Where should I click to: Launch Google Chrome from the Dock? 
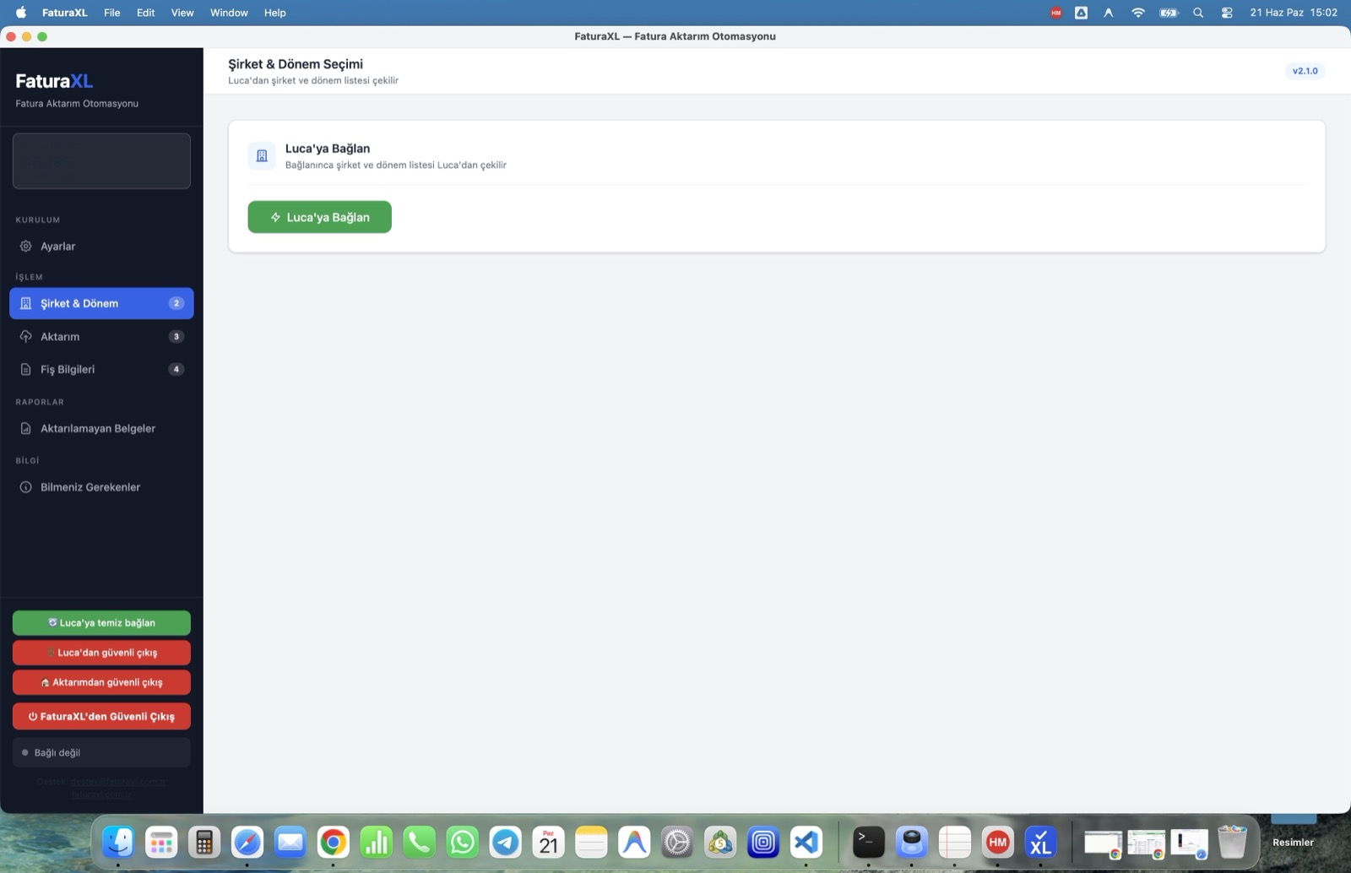point(334,842)
